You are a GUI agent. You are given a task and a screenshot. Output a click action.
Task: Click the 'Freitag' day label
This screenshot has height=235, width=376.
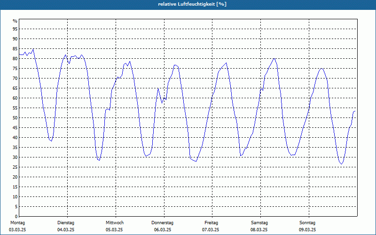tap(211, 223)
